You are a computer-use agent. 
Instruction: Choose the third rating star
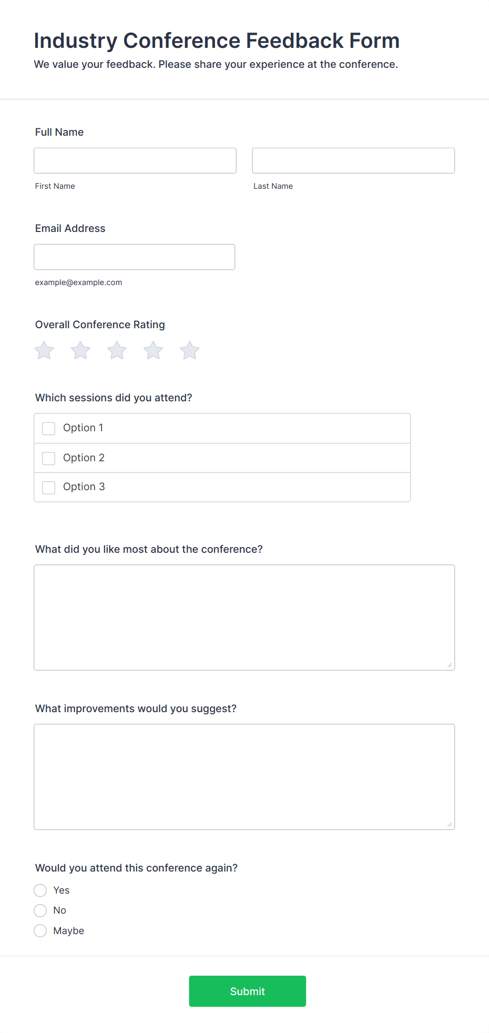pos(117,350)
